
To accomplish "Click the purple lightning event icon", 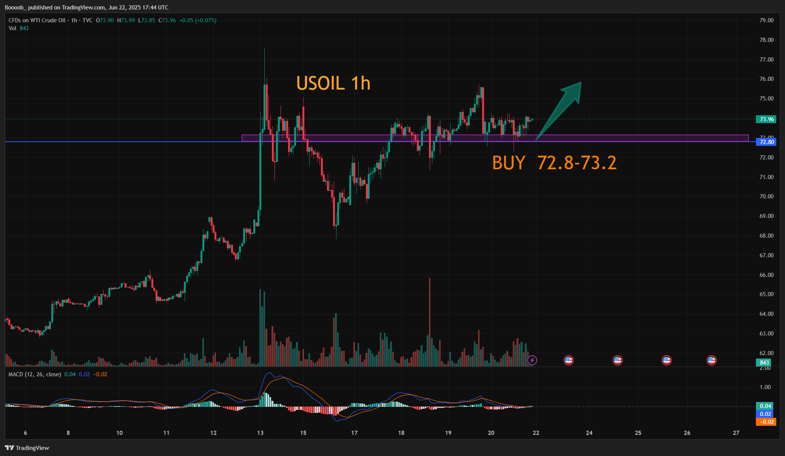I will (x=532, y=360).
